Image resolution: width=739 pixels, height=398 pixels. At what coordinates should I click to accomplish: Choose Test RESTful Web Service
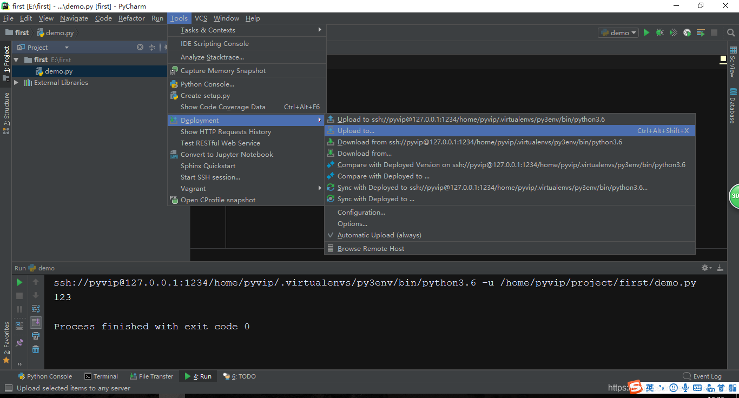pos(246,143)
